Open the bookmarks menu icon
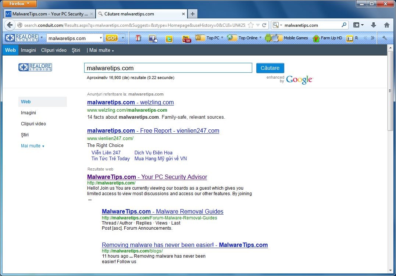 click(x=358, y=25)
